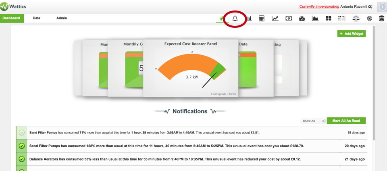Click the info icon at top right

(x=382, y=6)
